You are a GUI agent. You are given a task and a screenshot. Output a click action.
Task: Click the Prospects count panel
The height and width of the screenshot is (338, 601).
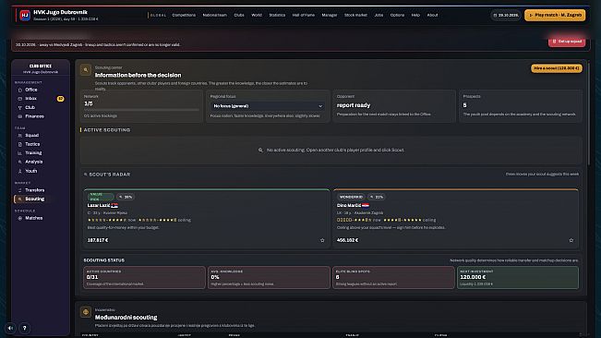(x=521, y=106)
